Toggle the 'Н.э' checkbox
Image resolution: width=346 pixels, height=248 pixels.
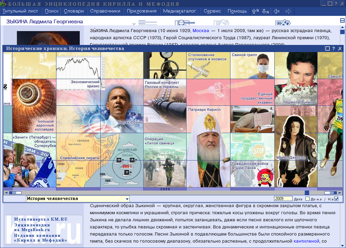(x=336, y=199)
